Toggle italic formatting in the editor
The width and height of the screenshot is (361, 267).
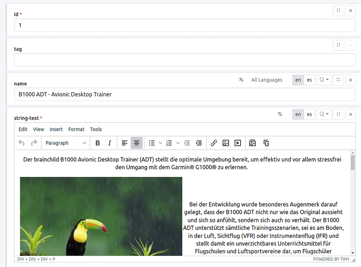[x=110, y=143]
